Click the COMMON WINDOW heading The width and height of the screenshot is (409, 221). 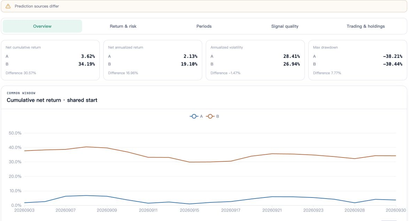coord(21,93)
